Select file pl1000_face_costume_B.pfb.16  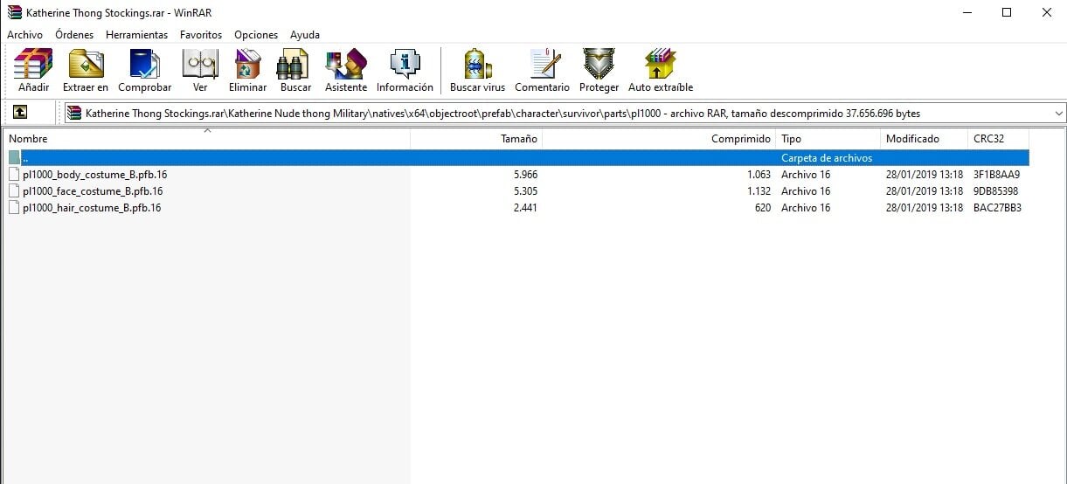[x=93, y=191]
